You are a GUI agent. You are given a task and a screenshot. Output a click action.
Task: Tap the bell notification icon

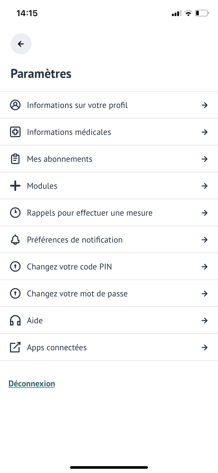pos(15,240)
